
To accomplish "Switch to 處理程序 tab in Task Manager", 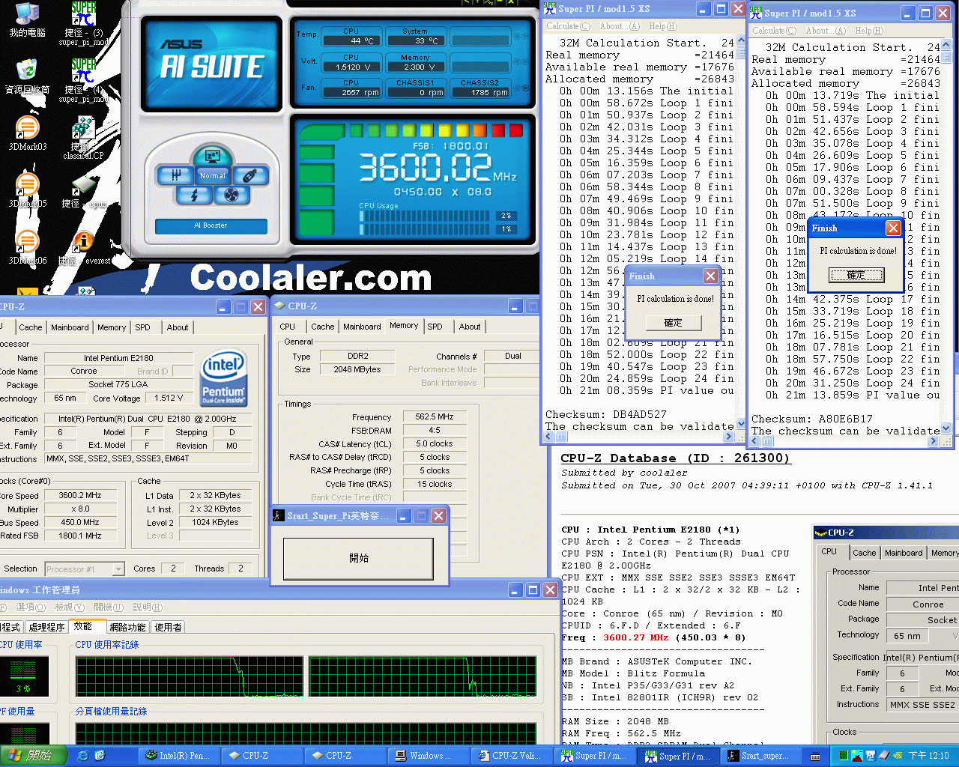I will 46,627.
